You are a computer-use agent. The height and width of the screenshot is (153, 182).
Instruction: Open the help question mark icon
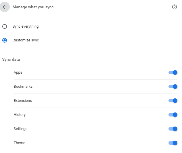[x=174, y=7]
